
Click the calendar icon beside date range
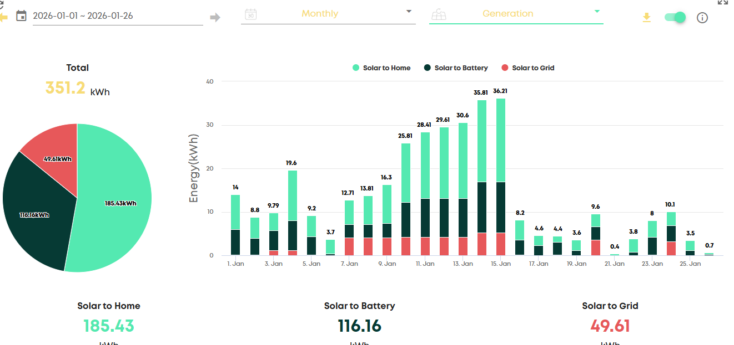point(21,16)
